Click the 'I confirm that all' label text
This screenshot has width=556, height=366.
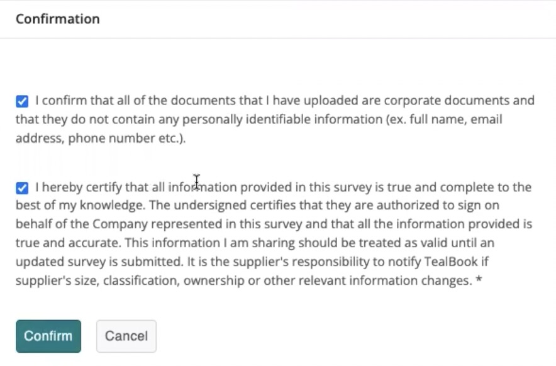point(75,101)
